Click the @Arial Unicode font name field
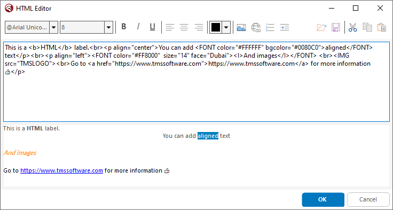Screen dimensions: 393x210 click(x=27, y=27)
